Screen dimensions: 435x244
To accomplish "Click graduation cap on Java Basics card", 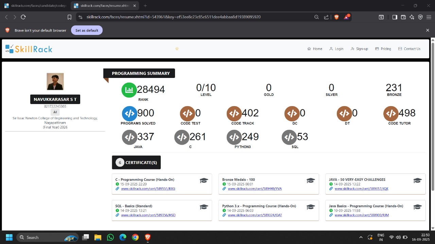I will [417, 207].
